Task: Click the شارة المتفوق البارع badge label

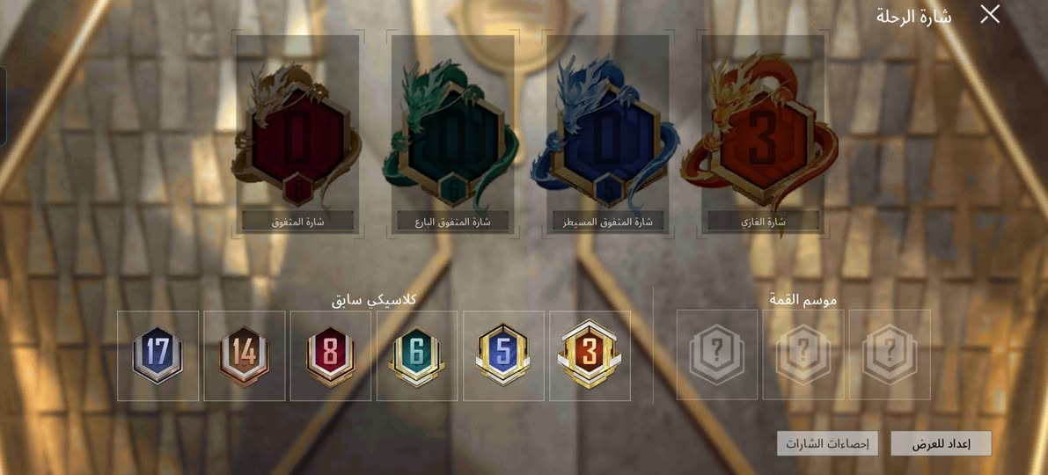Action: [453, 221]
